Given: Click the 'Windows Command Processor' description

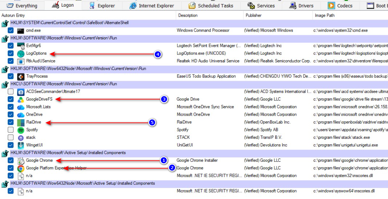Looking at the screenshot, I should 203,31.
